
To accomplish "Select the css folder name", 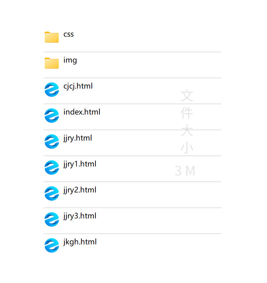I will coord(68,34).
